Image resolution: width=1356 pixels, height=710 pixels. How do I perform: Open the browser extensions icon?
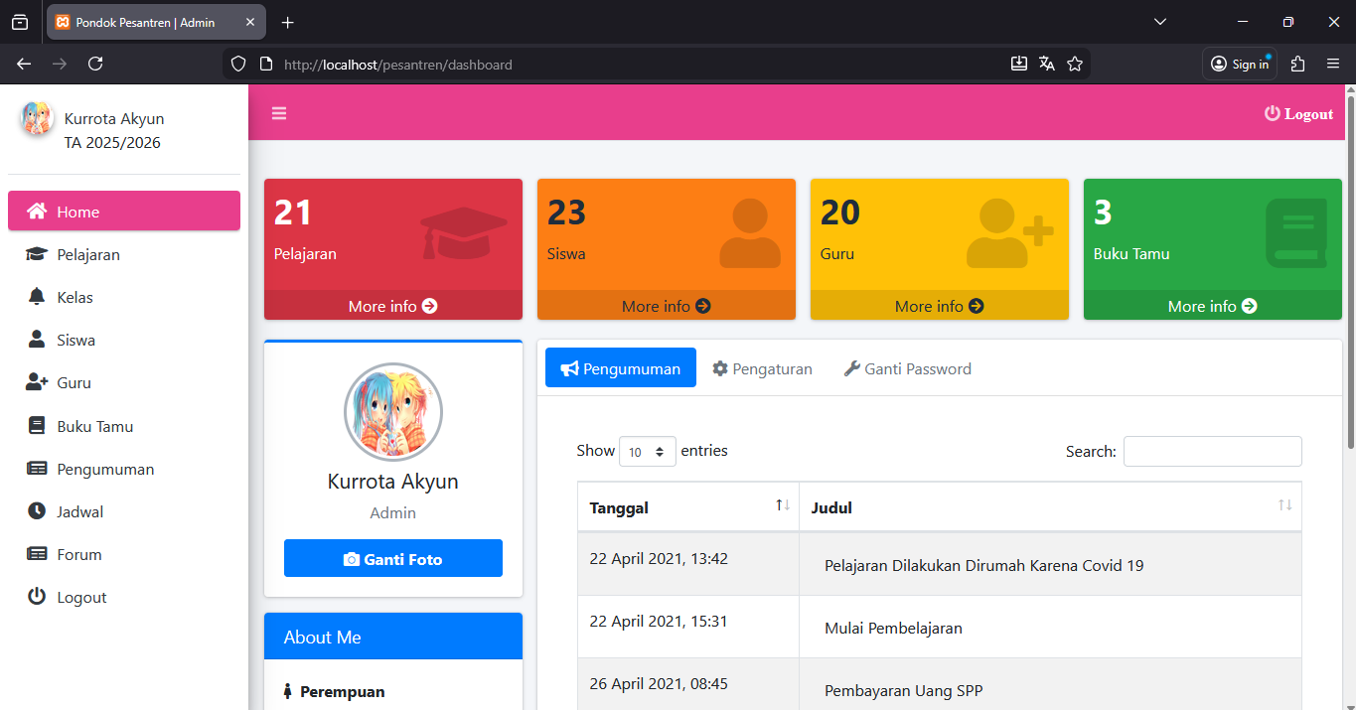pyautogui.click(x=1297, y=64)
